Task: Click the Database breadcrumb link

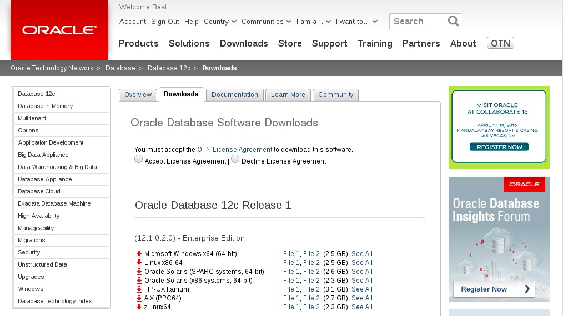Action: (120, 68)
